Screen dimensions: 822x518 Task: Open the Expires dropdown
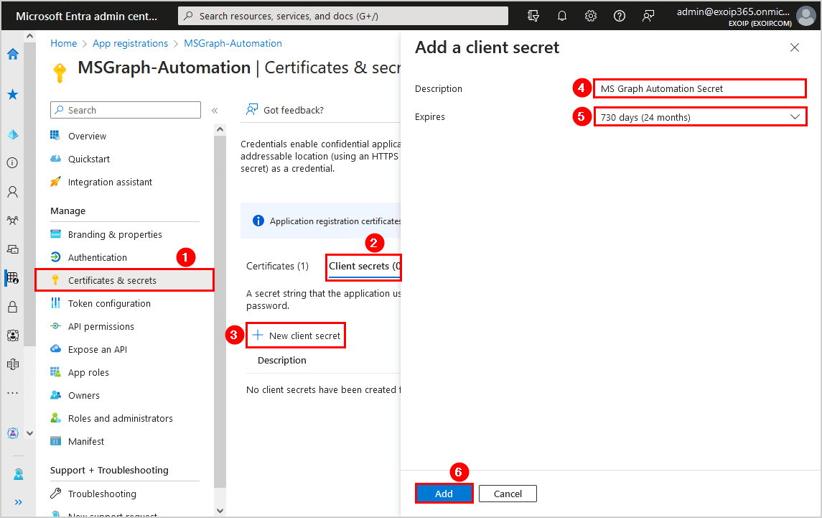[x=700, y=117]
